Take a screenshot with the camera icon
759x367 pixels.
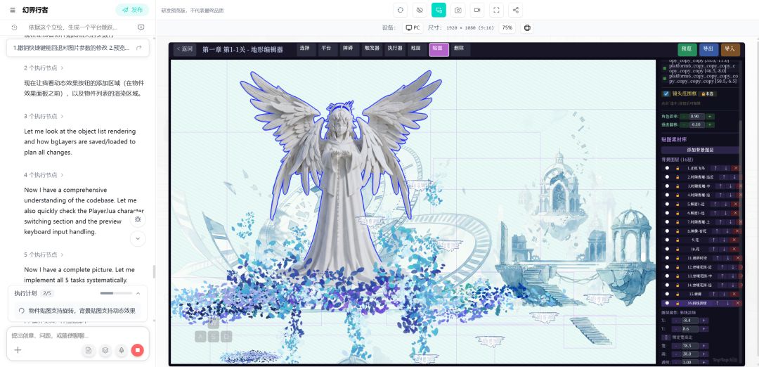[458, 10]
